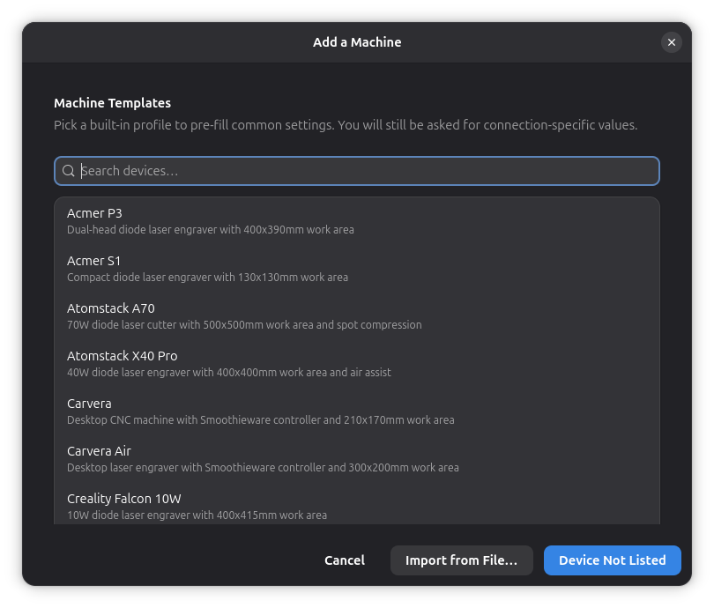714x608 pixels.
Task: Choose the Atomstack A70 profile
Action: click(356, 316)
